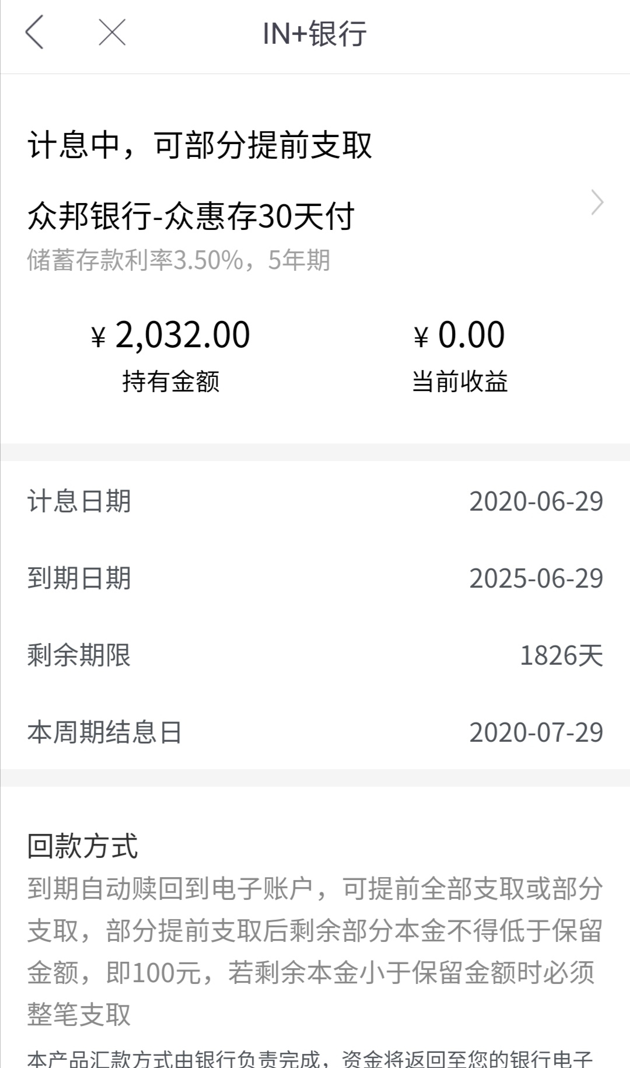The height and width of the screenshot is (1068, 630).
Task: Open product details via right chevron
Action: pyautogui.click(x=597, y=203)
